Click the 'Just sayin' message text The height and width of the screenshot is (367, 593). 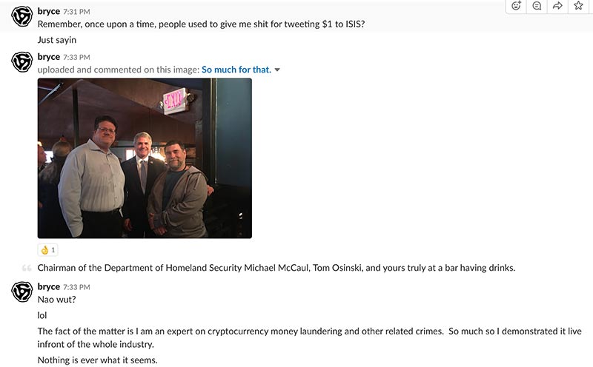57,40
